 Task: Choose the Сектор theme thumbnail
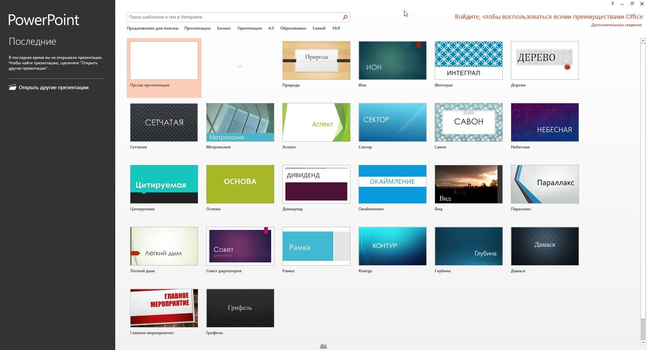tap(393, 123)
